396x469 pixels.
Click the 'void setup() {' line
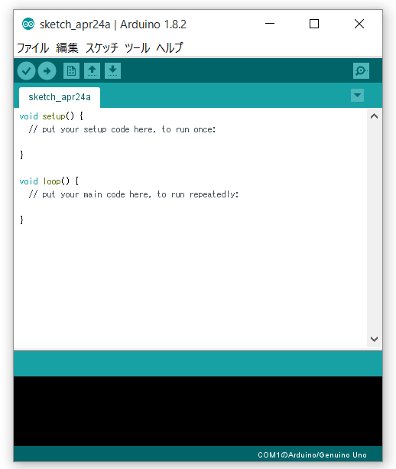(51, 116)
